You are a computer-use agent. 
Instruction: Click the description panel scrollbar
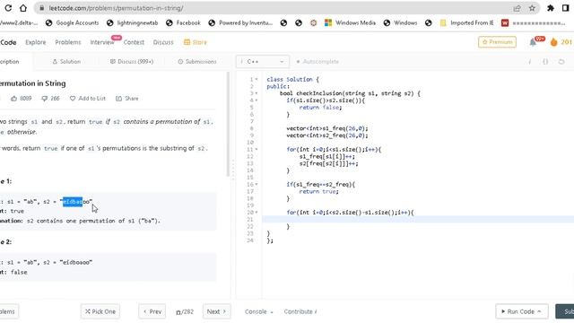pyautogui.click(x=229, y=125)
